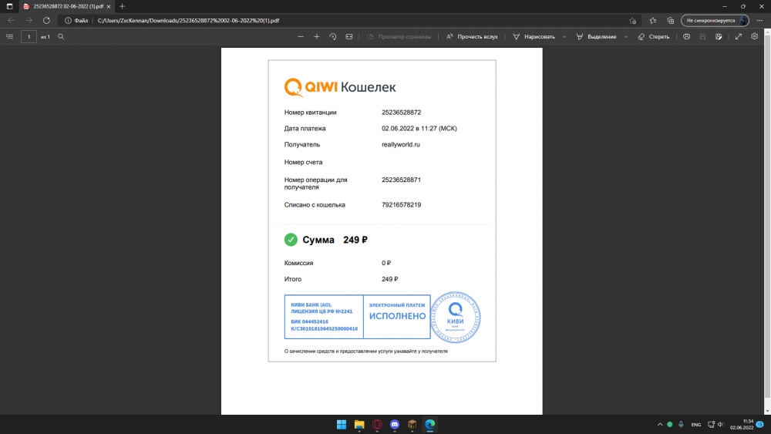Open the Favorites list

pyautogui.click(x=652, y=21)
